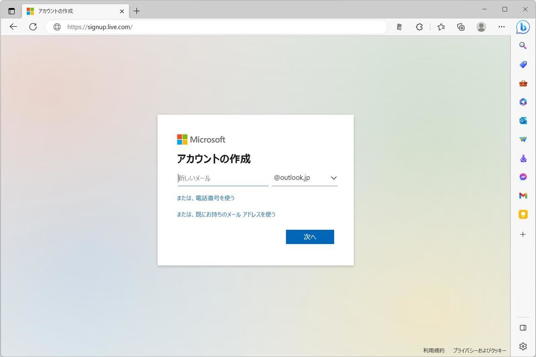
Task: Open sidebar Tools briefcase icon
Action: tap(523, 83)
